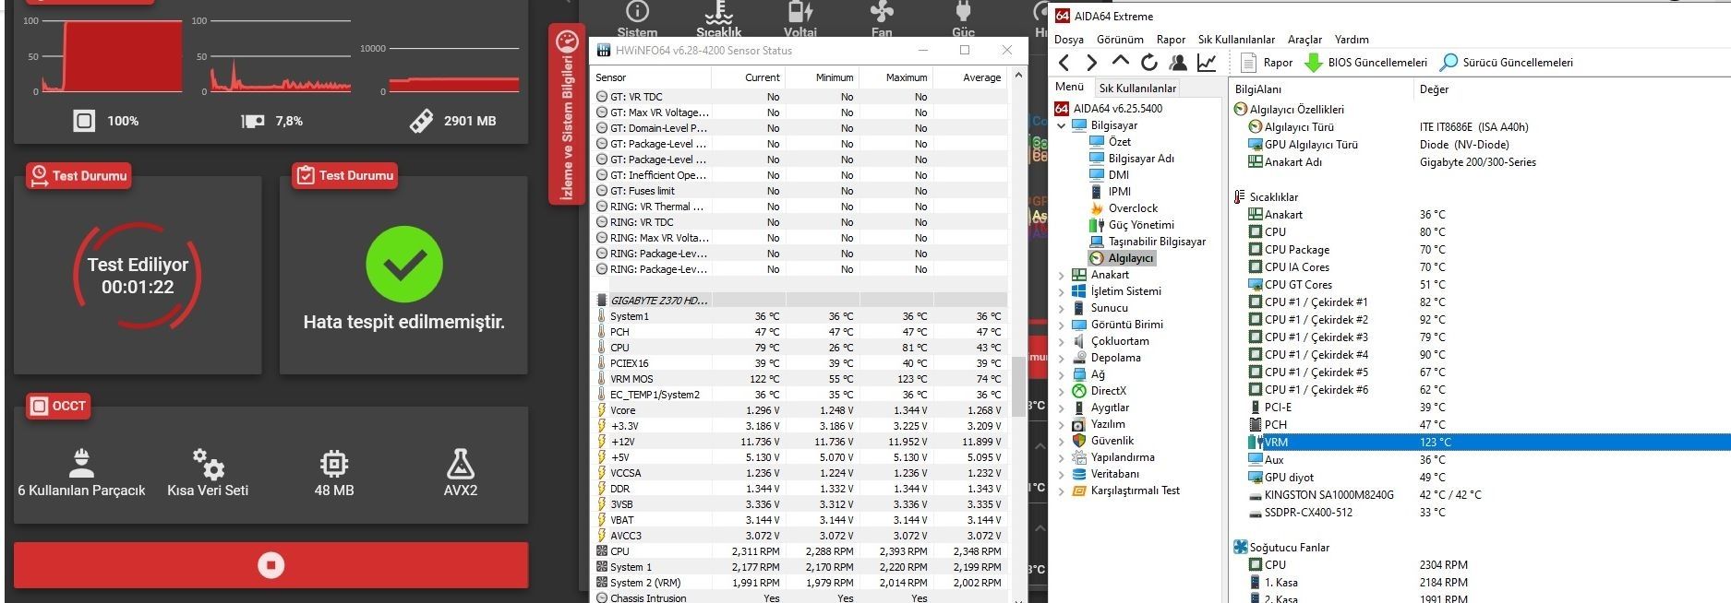Toggle İzleme ve Sistem Bilgileri side tab
Image resolution: width=1731 pixels, height=603 pixels.
pyautogui.click(x=567, y=113)
